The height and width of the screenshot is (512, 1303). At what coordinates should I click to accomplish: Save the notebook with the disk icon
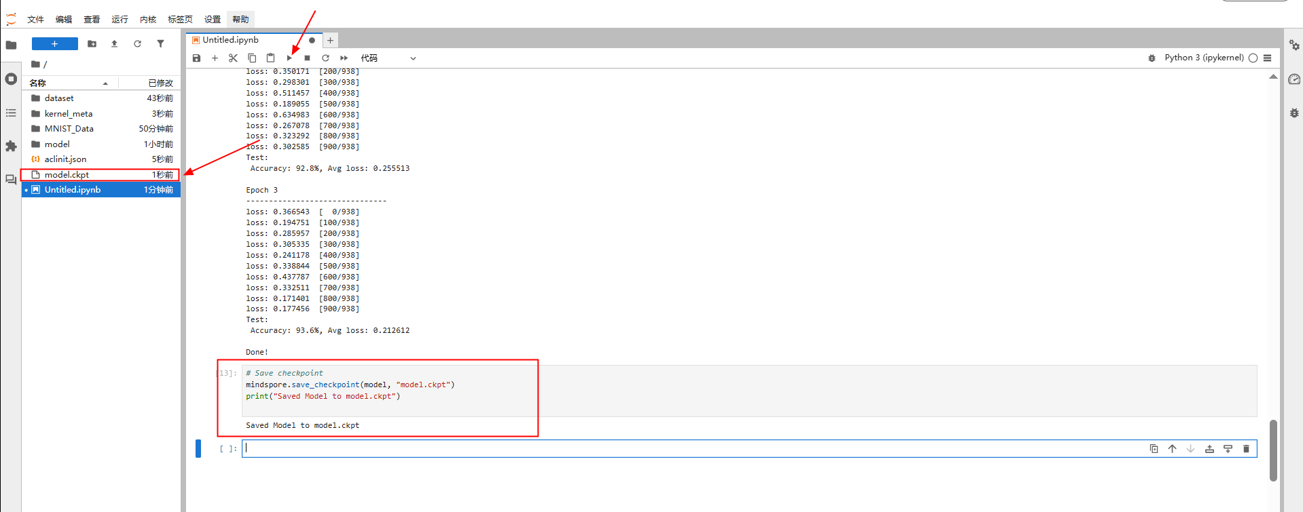pos(197,58)
